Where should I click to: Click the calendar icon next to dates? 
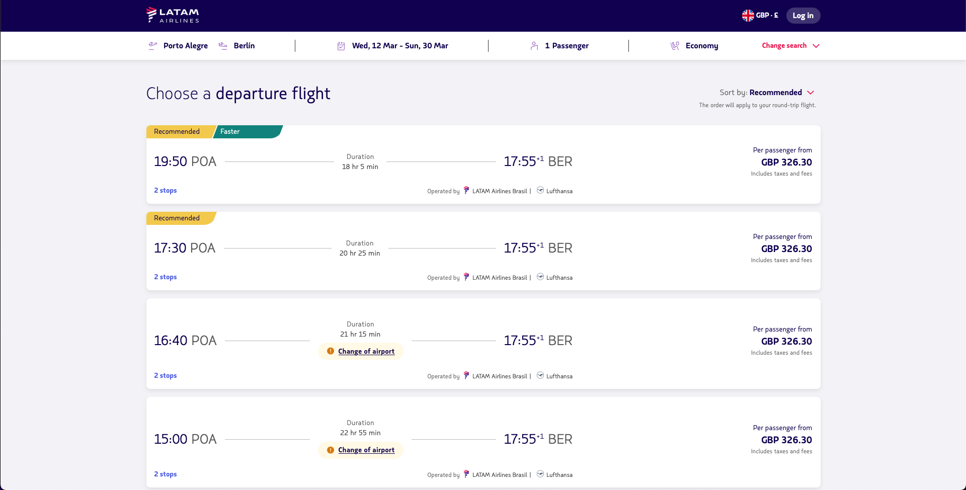341,46
